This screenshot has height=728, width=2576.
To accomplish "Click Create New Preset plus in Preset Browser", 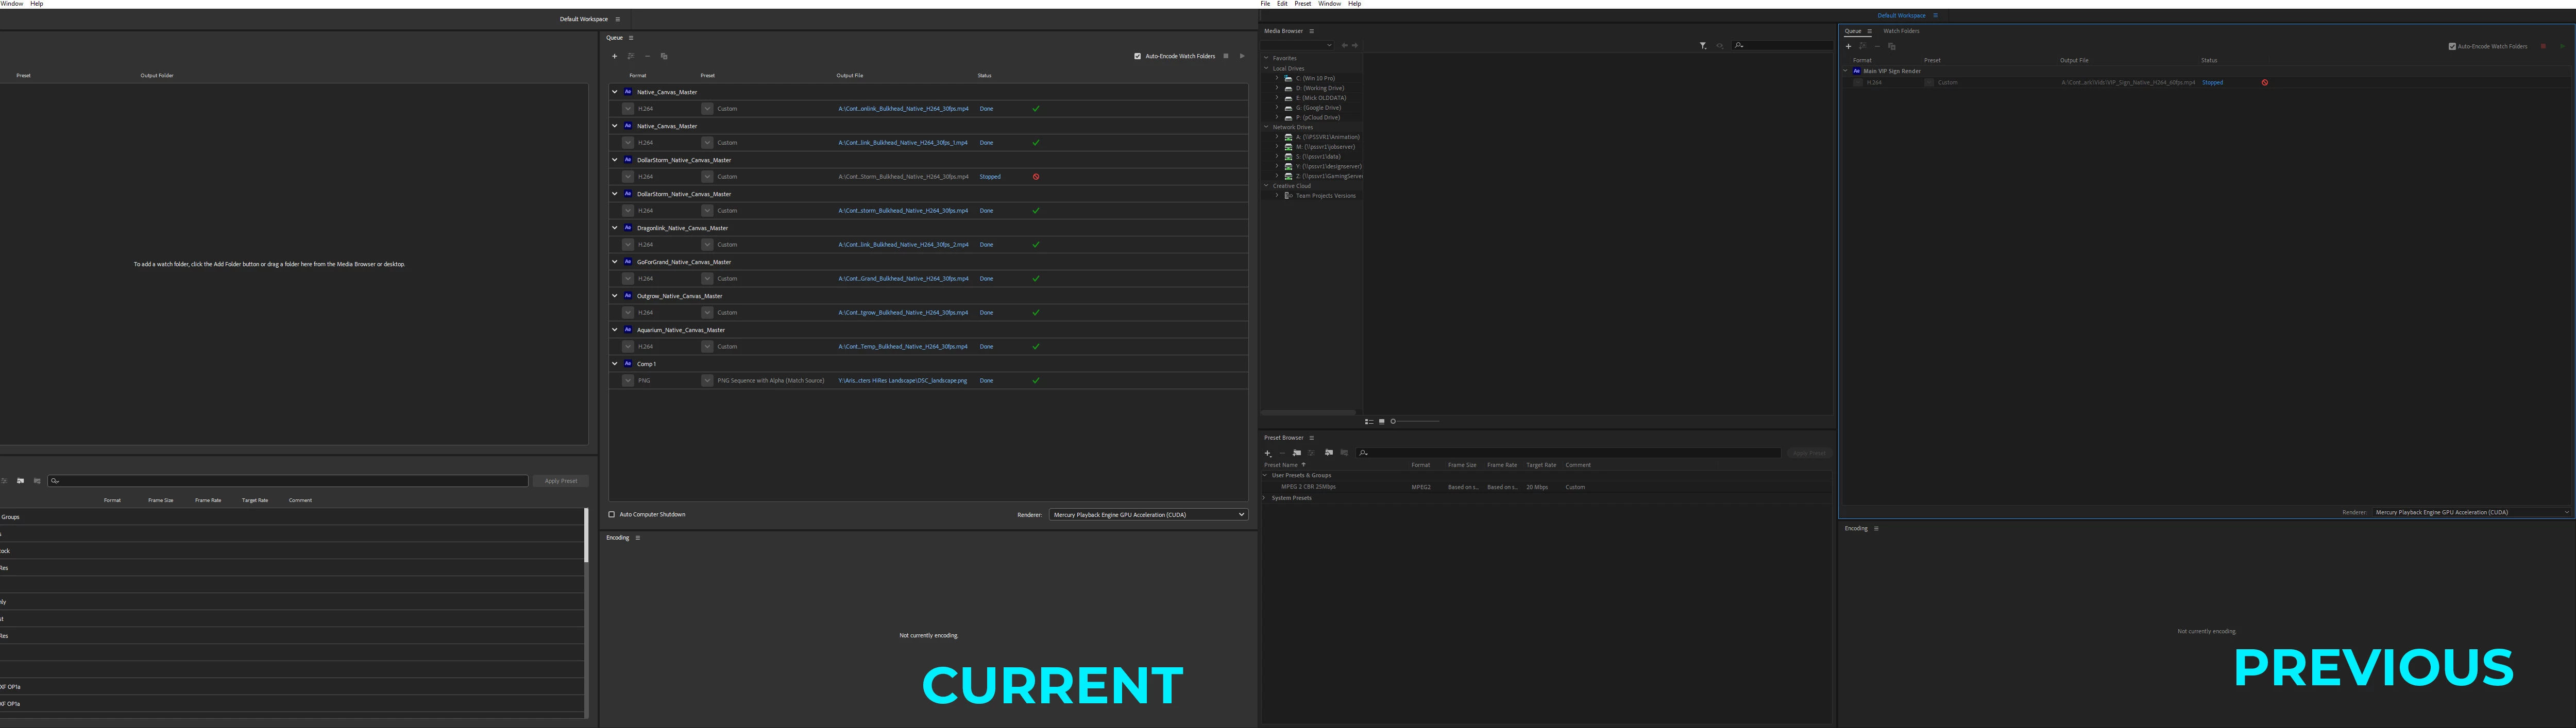I will coord(1267,453).
